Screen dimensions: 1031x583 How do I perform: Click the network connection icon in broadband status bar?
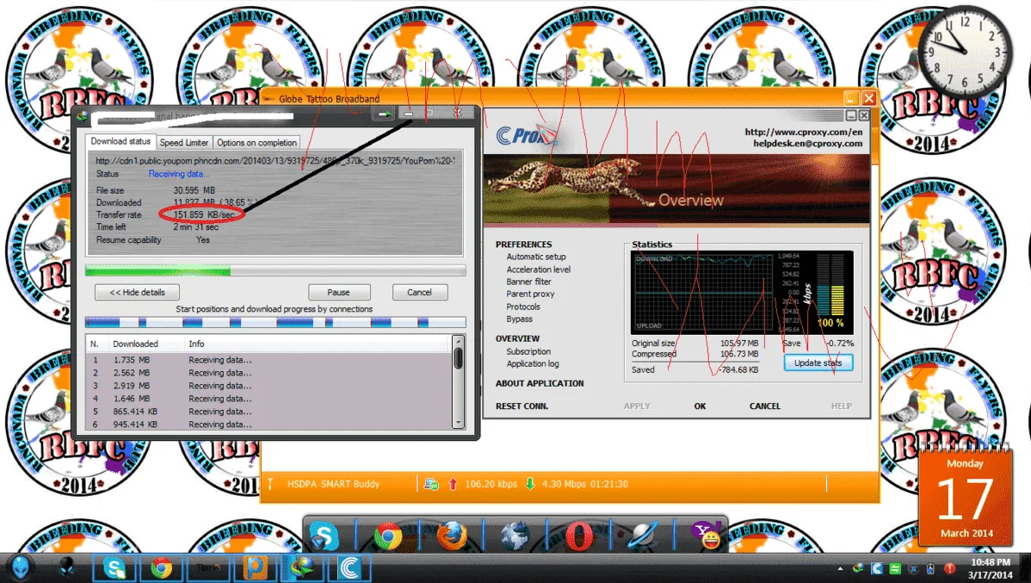tap(431, 484)
